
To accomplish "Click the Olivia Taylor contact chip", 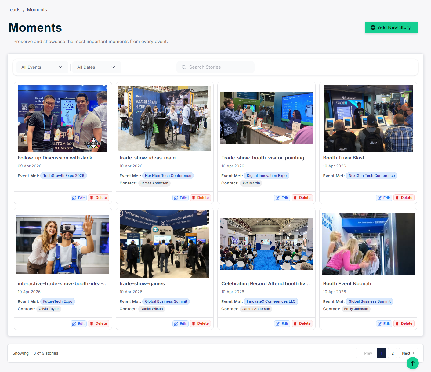I will click(x=49, y=309).
